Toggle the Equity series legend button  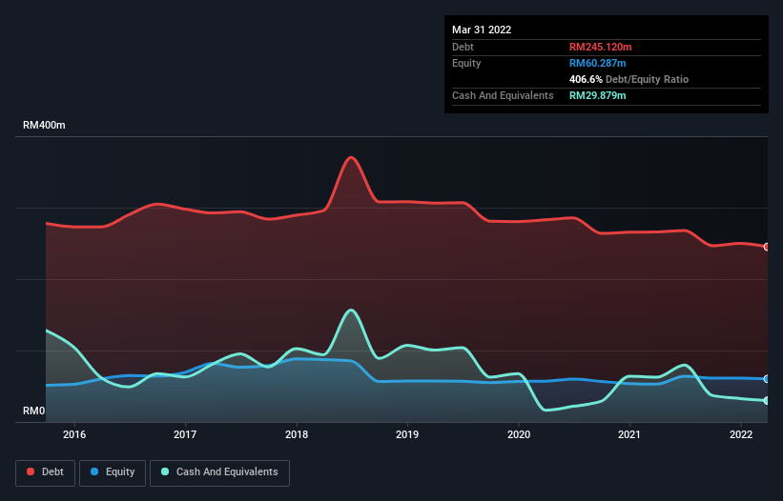113,472
